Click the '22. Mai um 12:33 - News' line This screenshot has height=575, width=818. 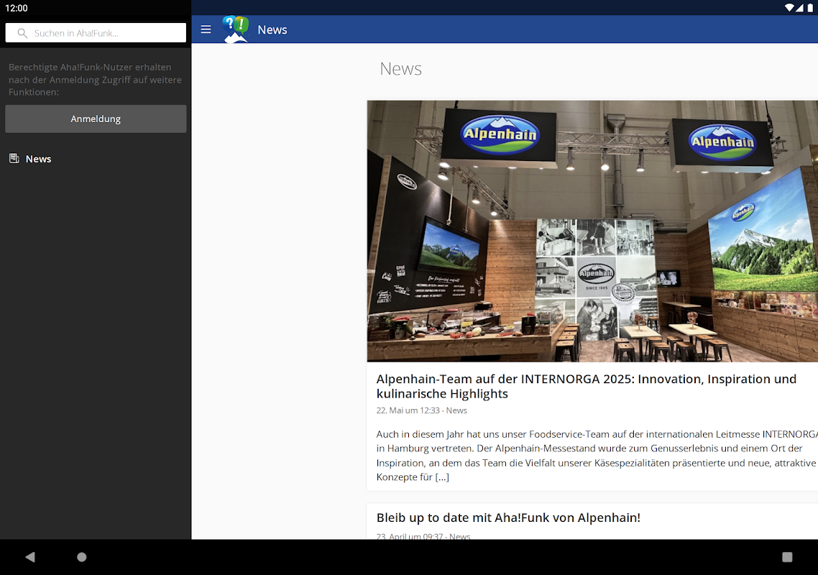click(422, 410)
